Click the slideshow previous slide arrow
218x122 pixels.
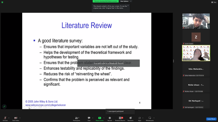pyautogui.click(x=25, y=106)
